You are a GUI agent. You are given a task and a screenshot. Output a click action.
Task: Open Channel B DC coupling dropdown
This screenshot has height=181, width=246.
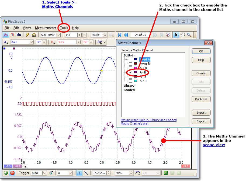point(91,42)
